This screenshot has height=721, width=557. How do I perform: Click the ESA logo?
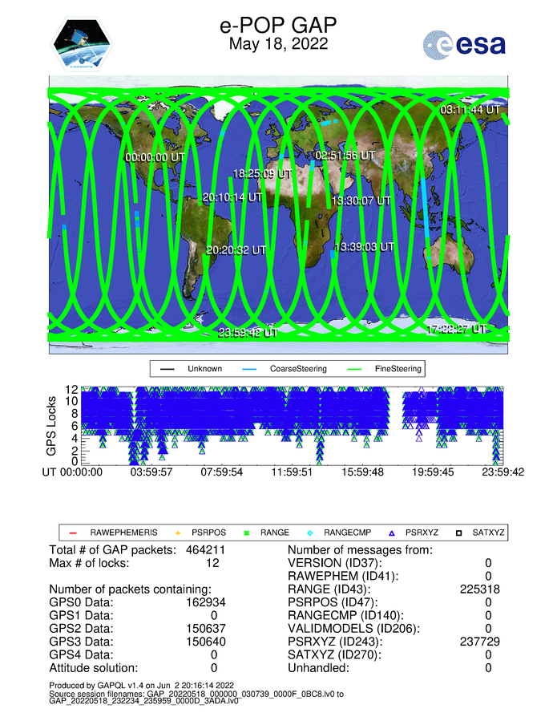(x=464, y=43)
